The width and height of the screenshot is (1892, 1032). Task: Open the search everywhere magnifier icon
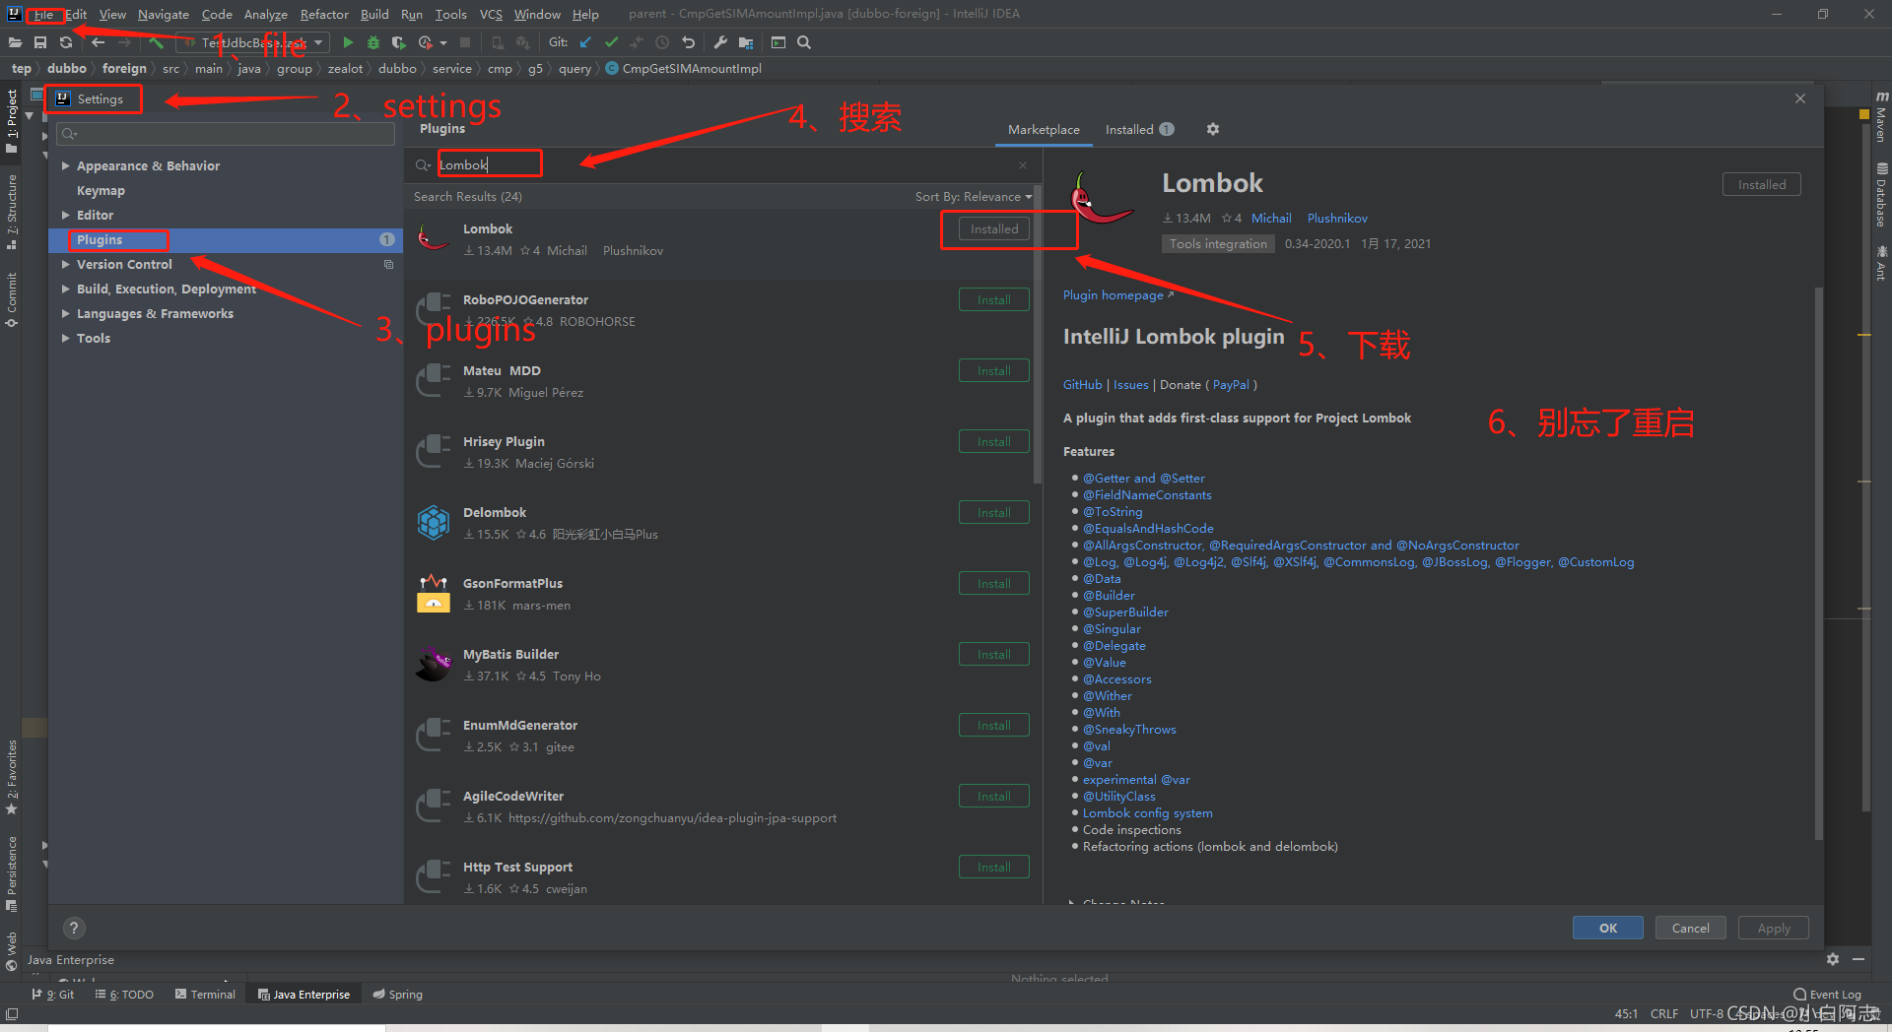click(x=804, y=42)
